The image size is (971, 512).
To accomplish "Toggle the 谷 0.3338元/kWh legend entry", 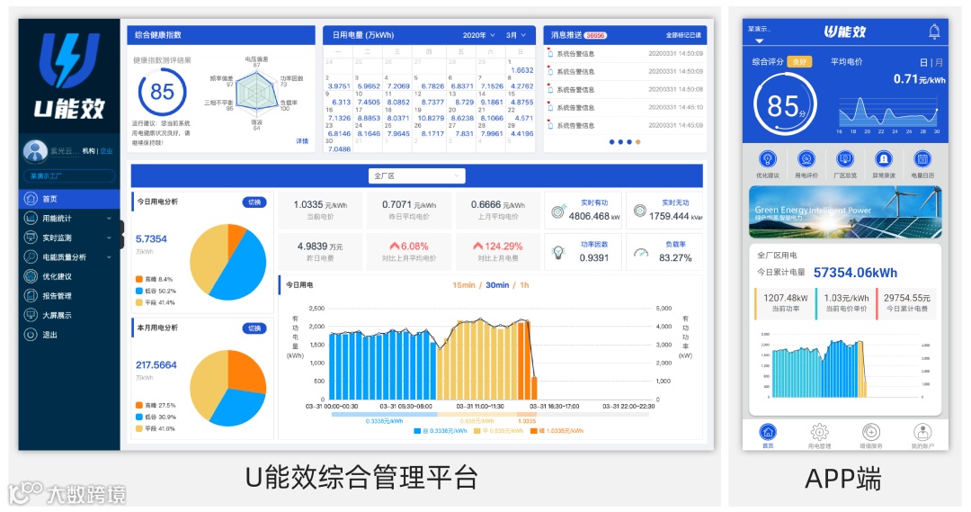I will click(x=441, y=431).
